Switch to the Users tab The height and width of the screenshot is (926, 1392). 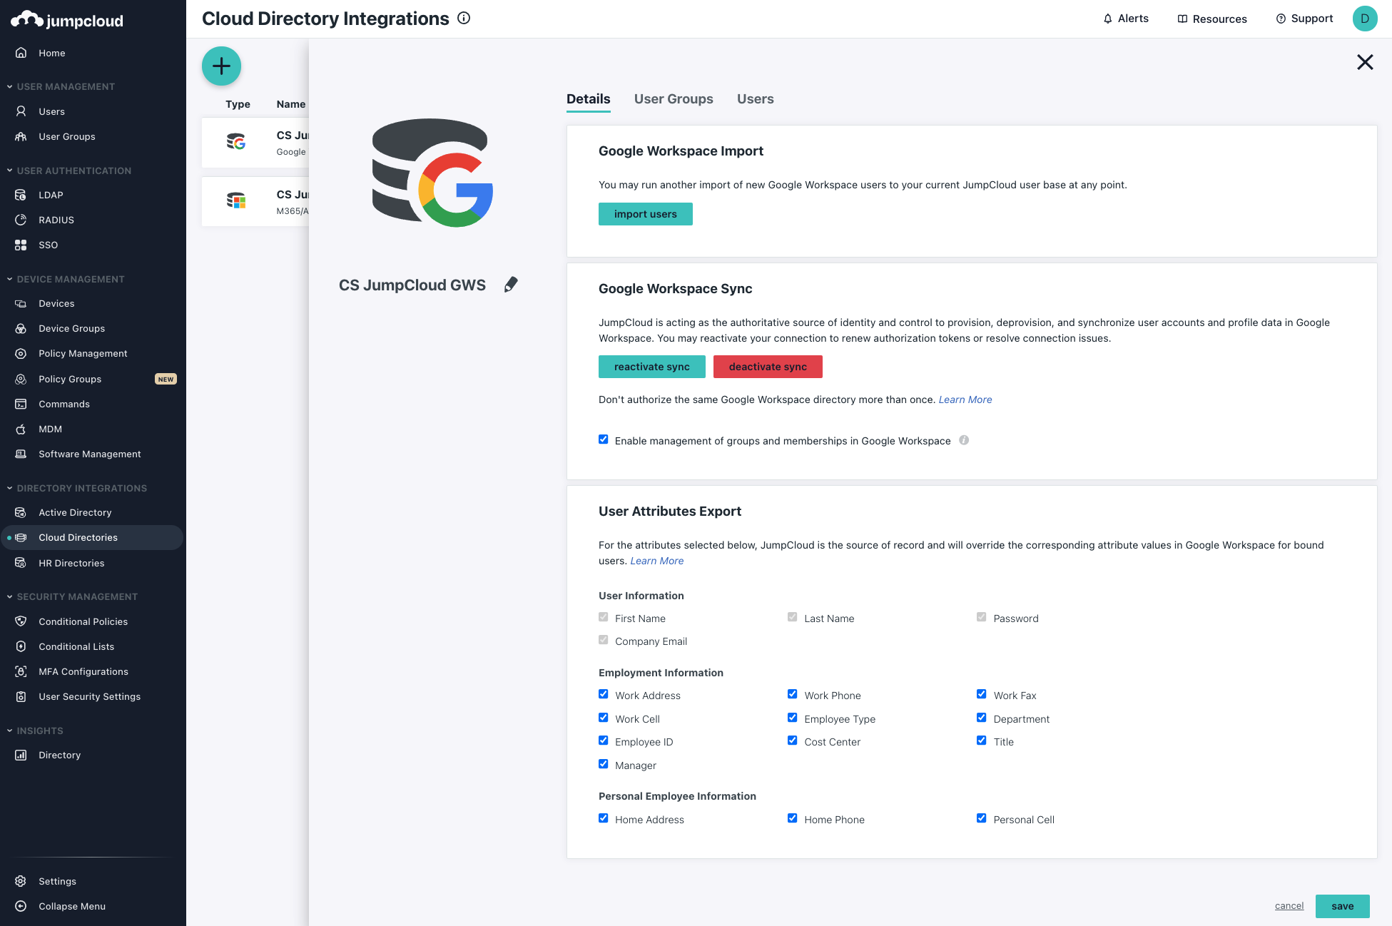coord(755,99)
